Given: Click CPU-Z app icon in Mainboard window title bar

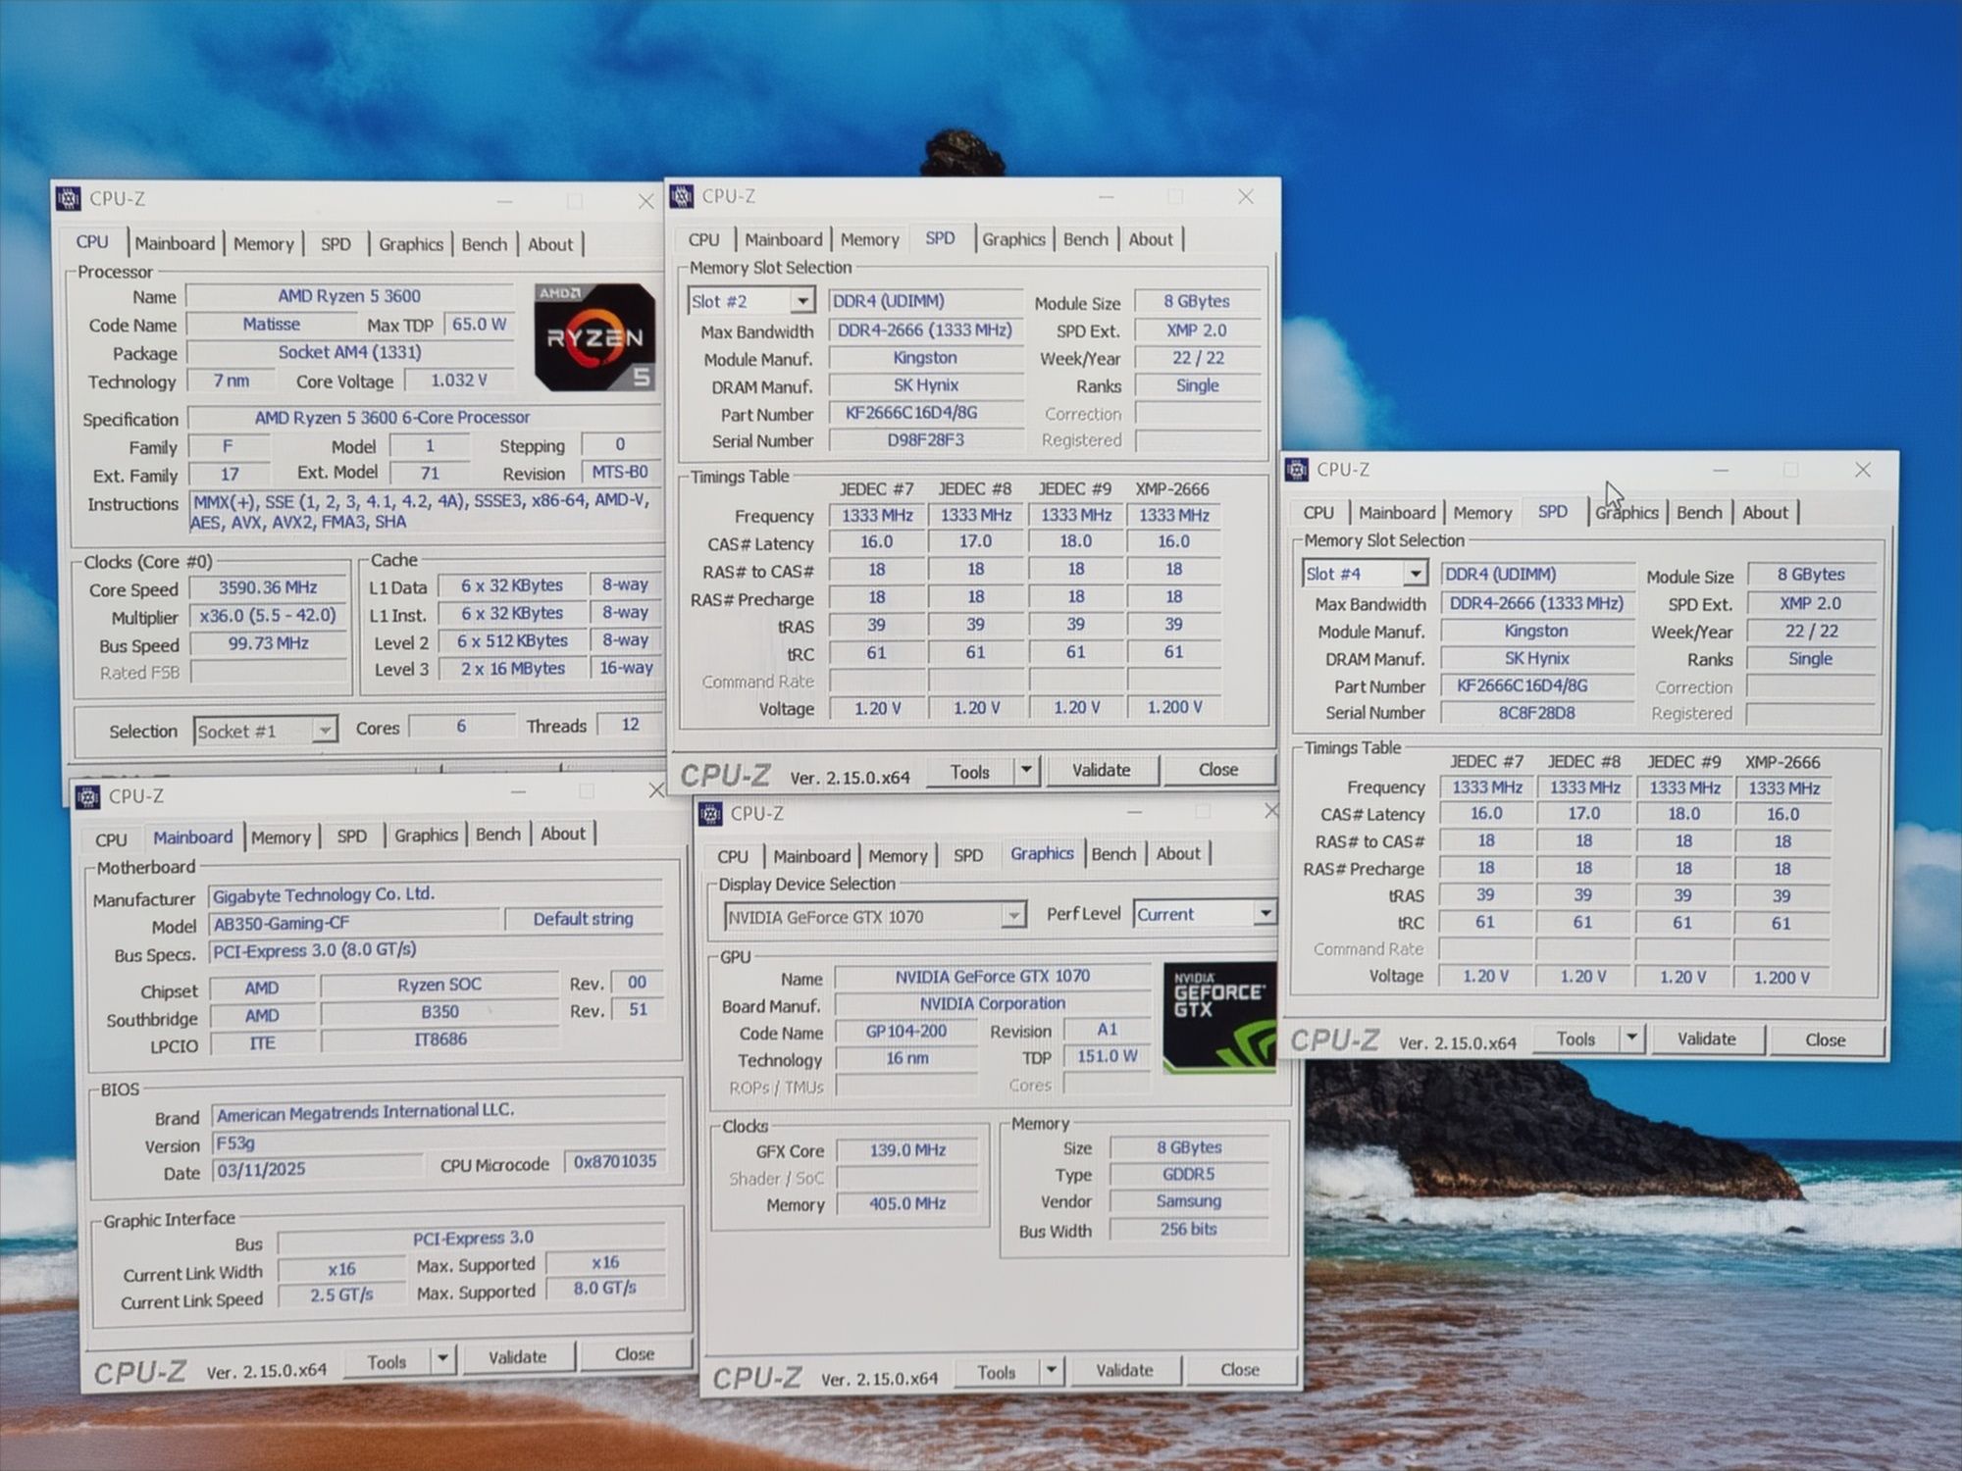Looking at the screenshot, I should point(87,796).
